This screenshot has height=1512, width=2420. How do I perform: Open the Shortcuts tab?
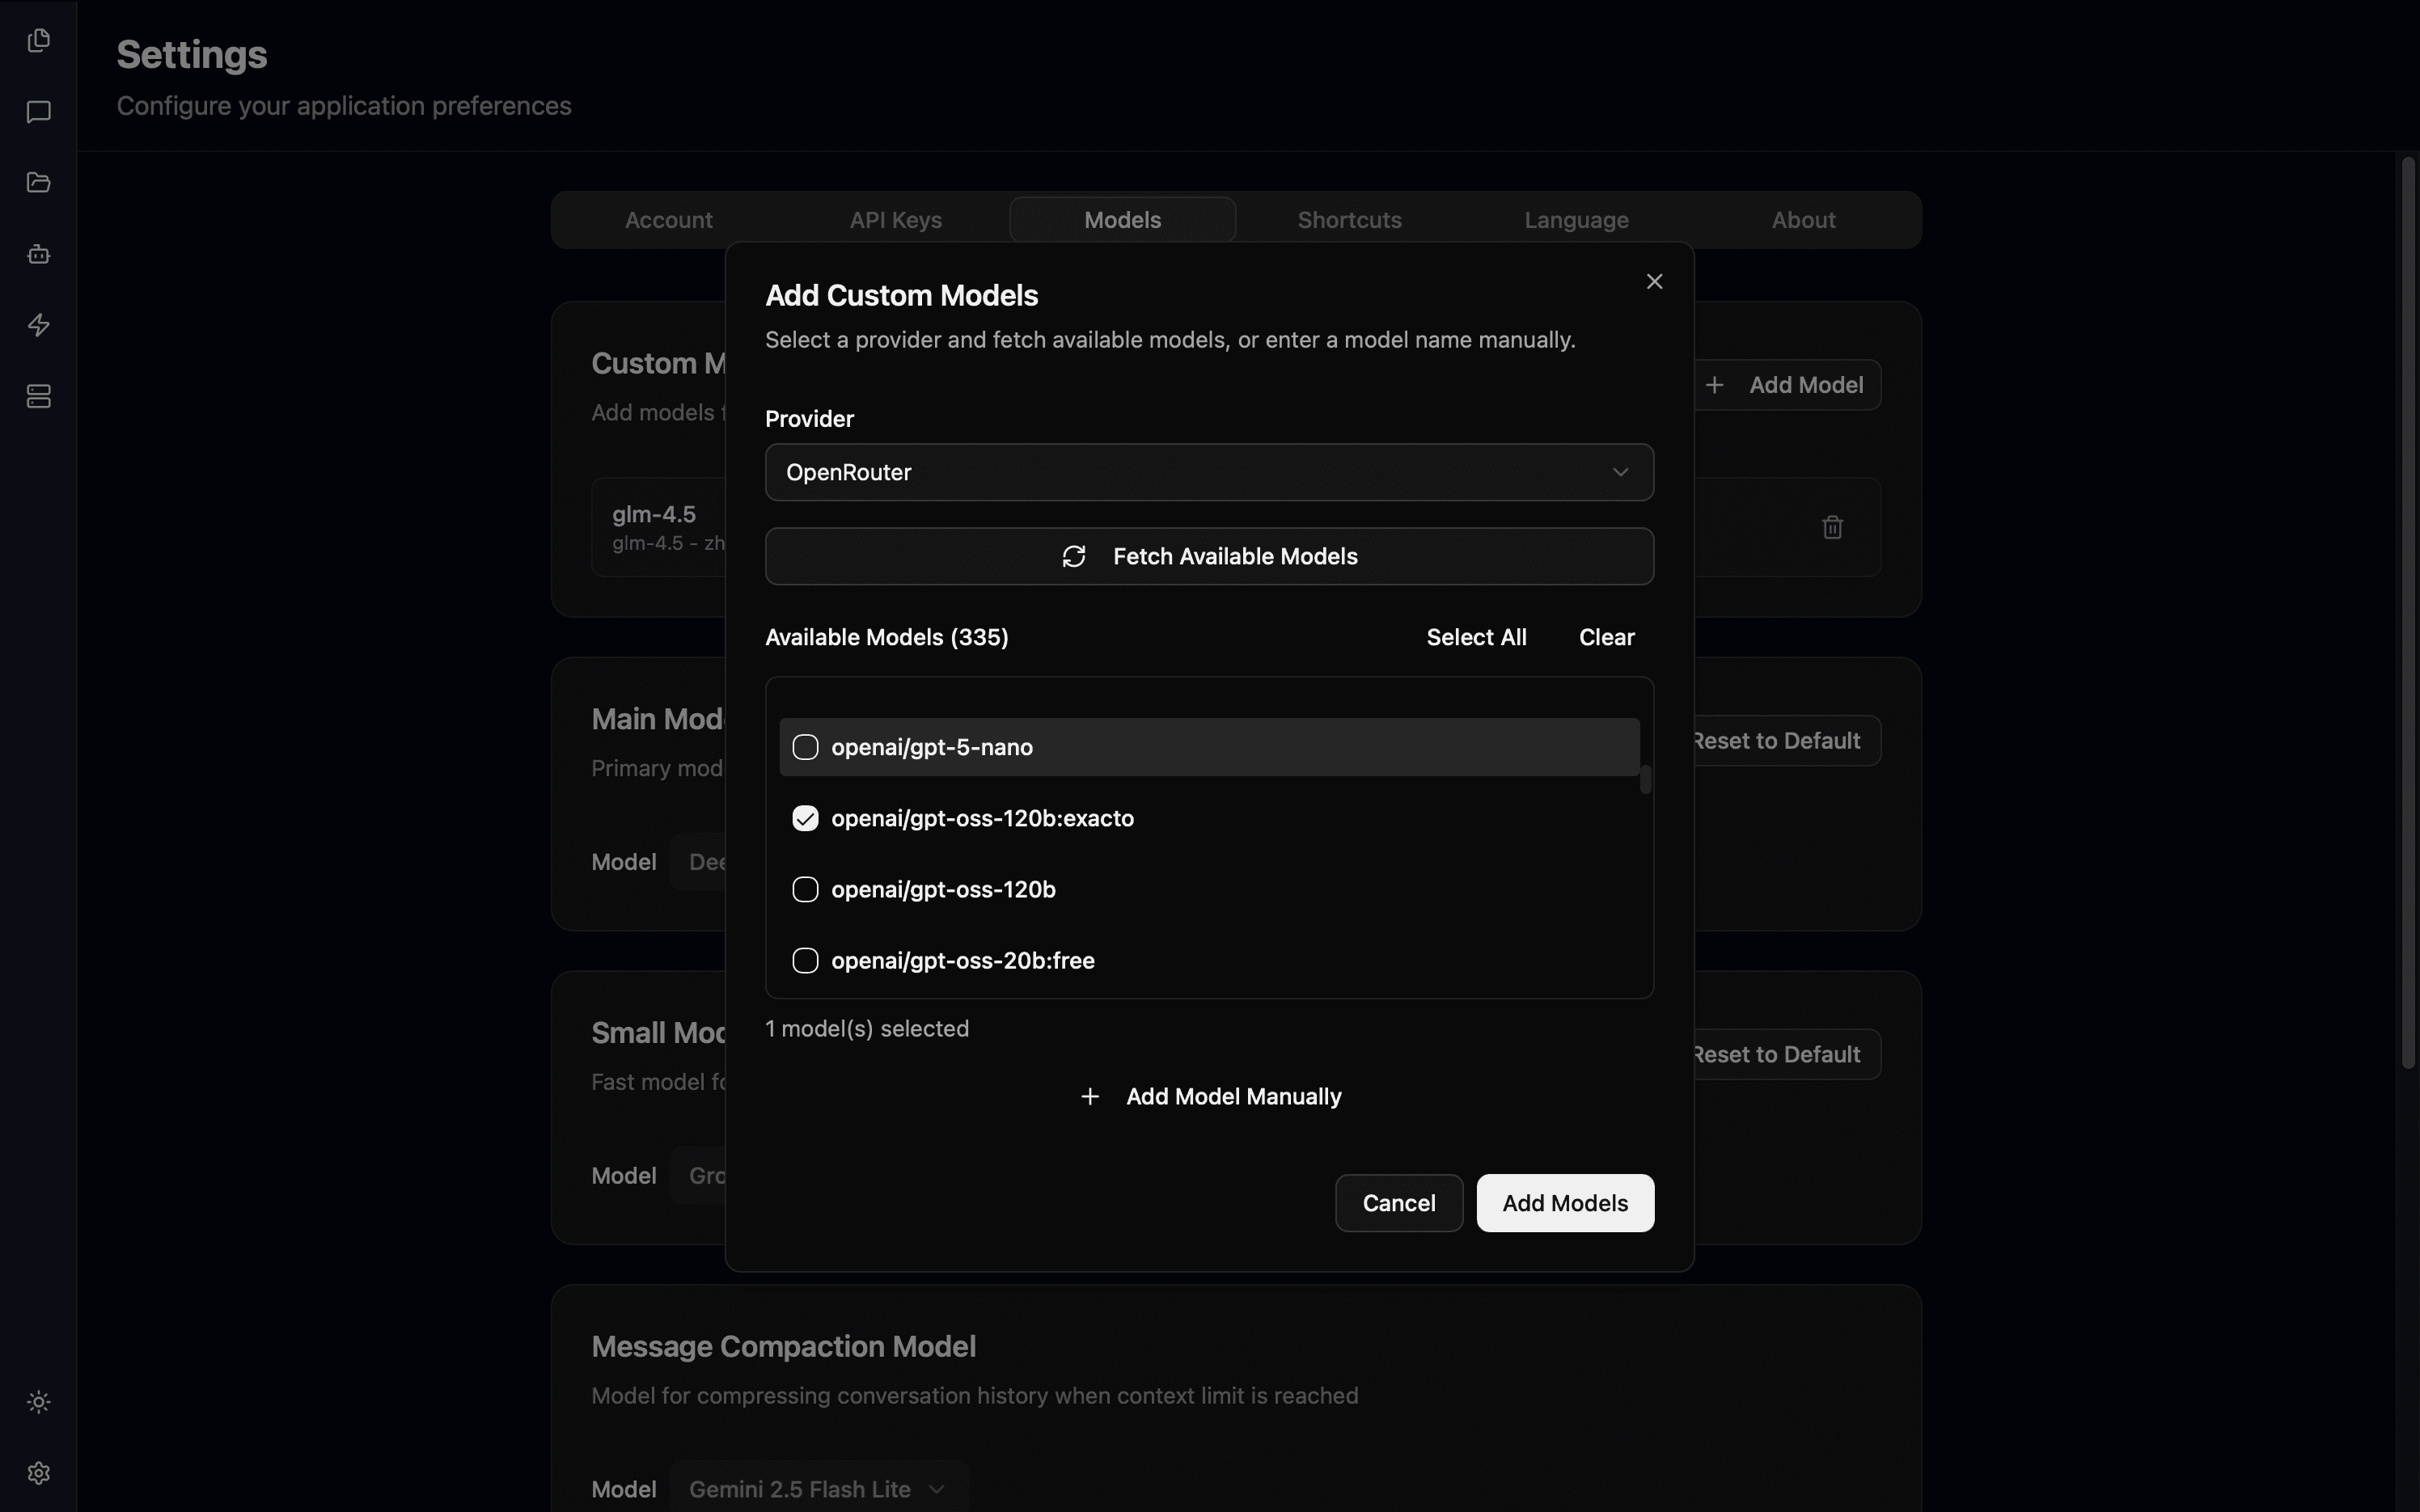[1349, 220]
